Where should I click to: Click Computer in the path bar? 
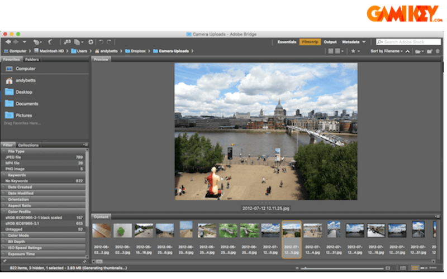pos(15,51)
